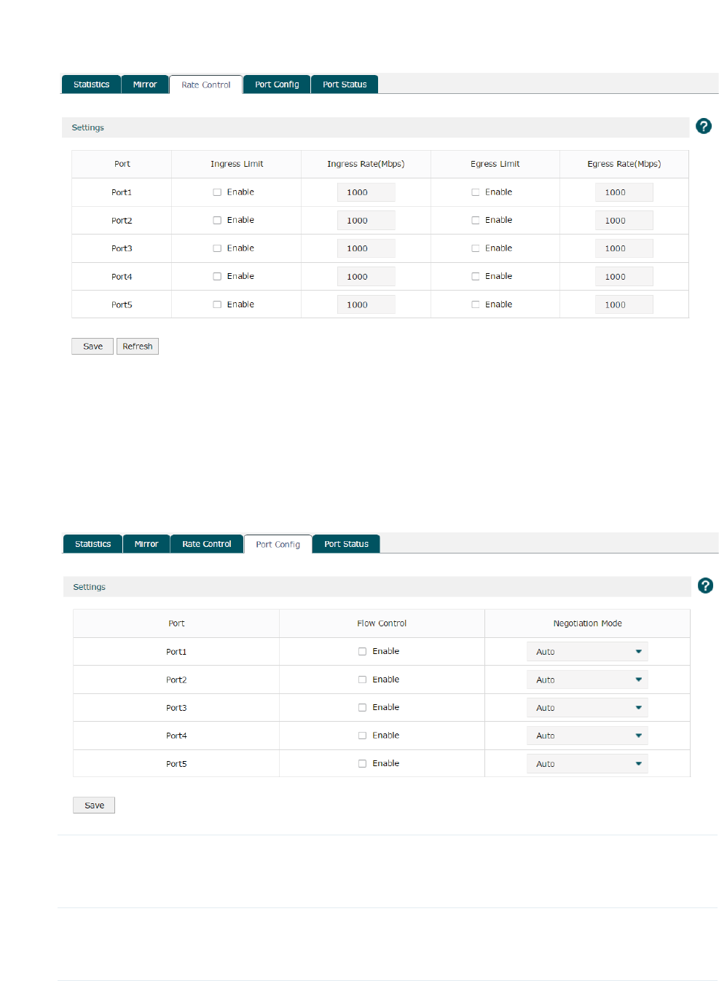This screenshot has width=719, height=981.
Task: Edit Ingress Rate field for Port4
Action: pos(366,277)
